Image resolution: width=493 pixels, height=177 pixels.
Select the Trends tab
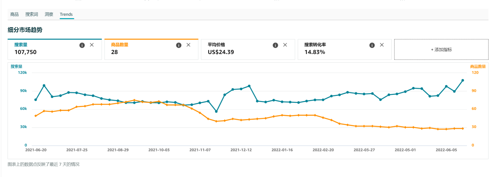pos(66,14)
